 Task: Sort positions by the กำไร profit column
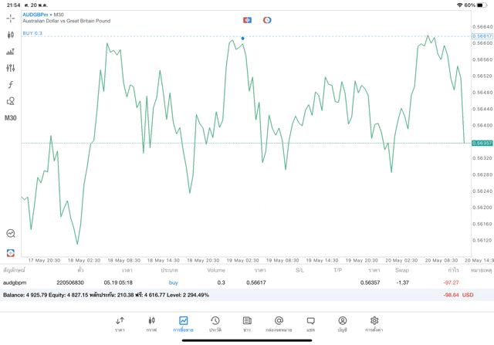[x=453, y=270]
